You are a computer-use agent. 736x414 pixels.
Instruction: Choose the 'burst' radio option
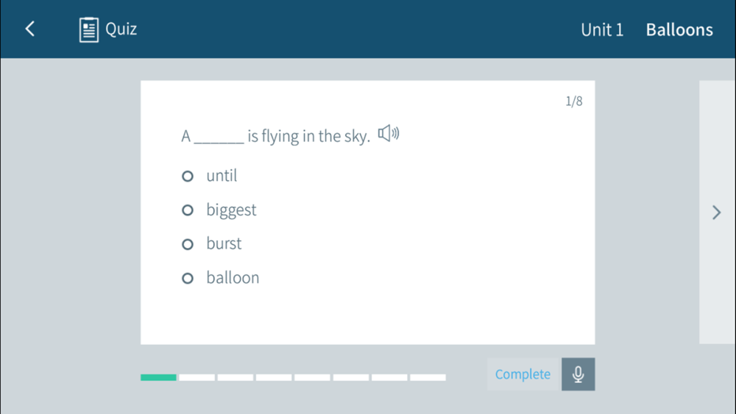tap(187, 244)
